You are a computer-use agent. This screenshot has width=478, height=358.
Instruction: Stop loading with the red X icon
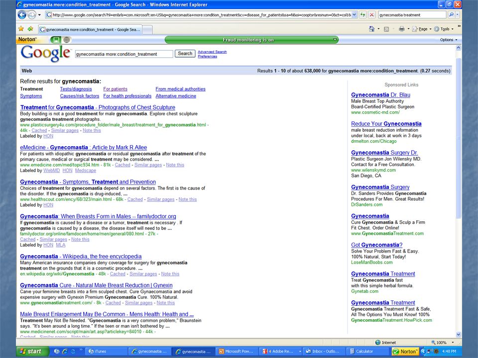pyautogui.click(x=371, y=14)
